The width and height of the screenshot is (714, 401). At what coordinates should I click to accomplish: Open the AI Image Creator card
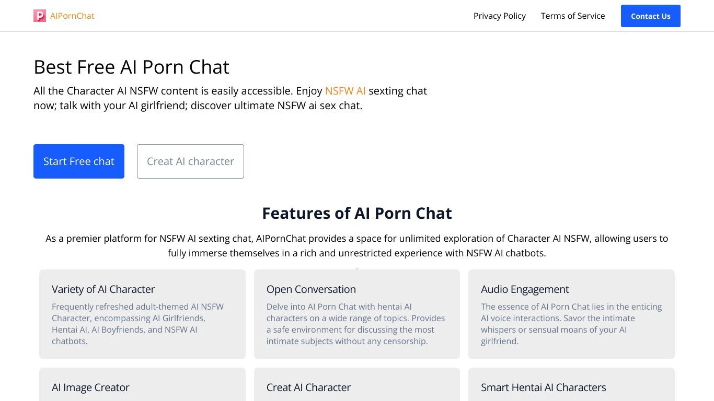click(x=142, y=384)
